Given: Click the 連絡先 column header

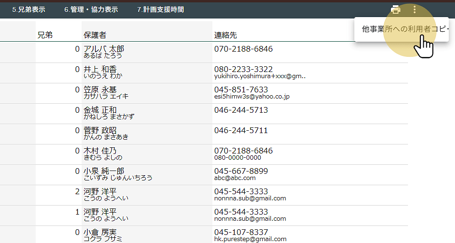Looking at the screenshot, I should coord(225,35).
